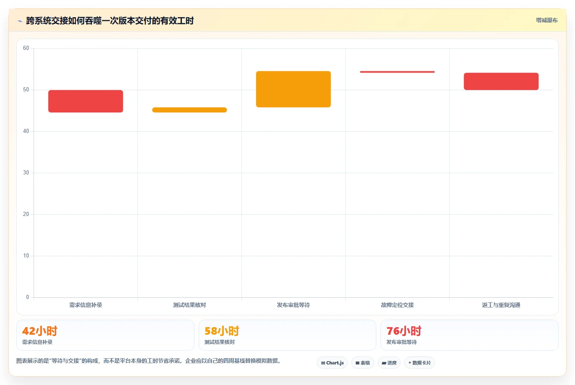Select the 数据卡片 tag pill
575x385 pixels.
click(420, 363)
